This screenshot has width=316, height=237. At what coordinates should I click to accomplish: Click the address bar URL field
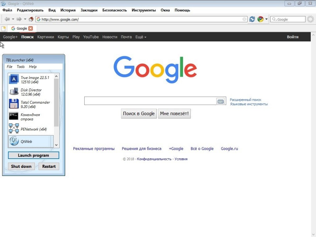(141, 19)
